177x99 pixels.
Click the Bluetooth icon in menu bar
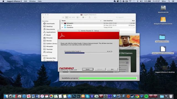click(137, 1)
